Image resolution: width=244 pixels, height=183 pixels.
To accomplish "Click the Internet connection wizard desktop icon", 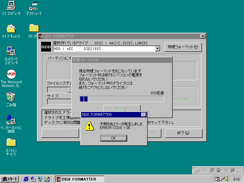I will coord(11,120).
